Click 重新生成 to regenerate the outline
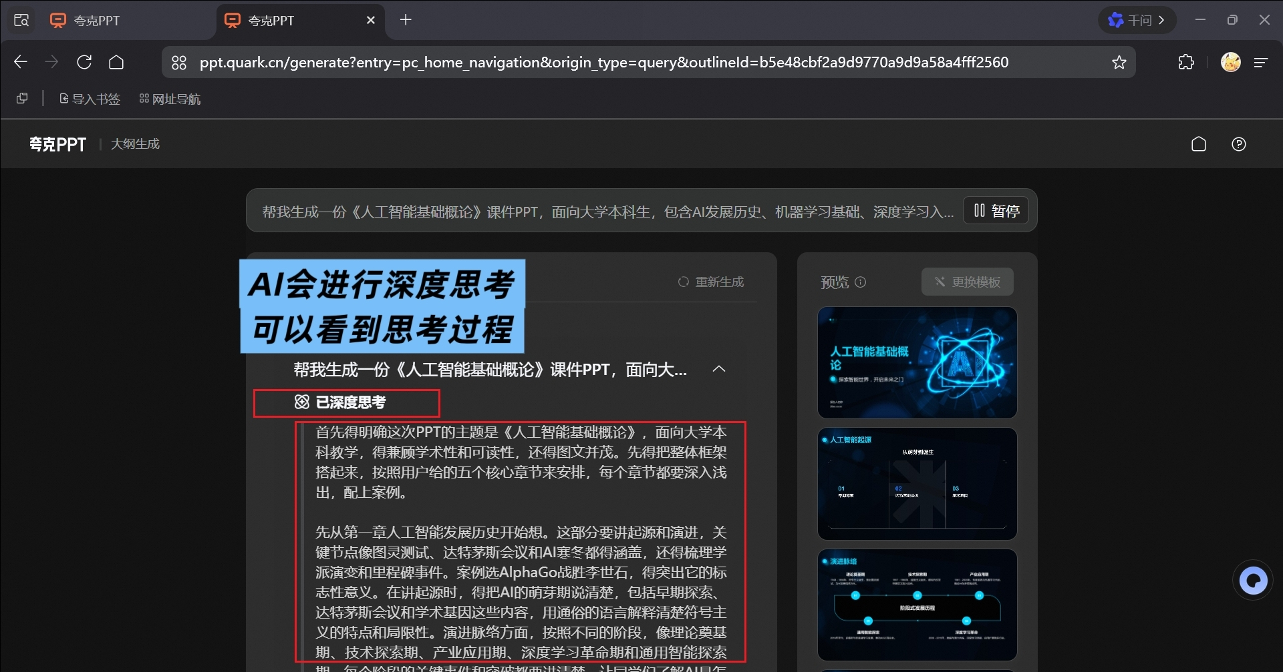Screen dimensions: 1283x672 click(x=711, y=282)
